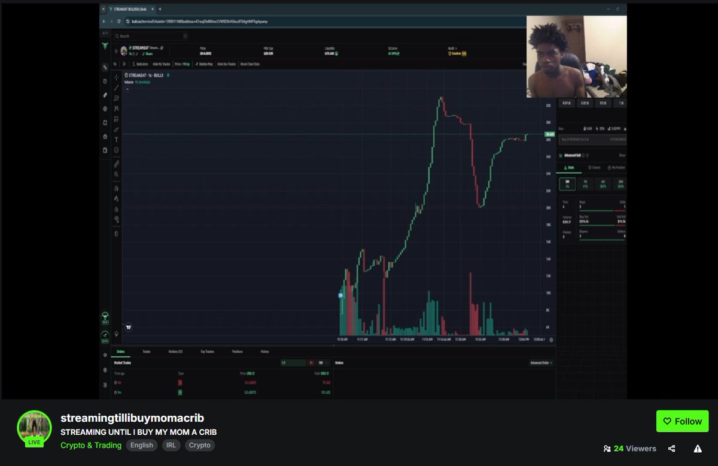Screen dimensions: 718x466
Task: Open browser tab search dropdown arrow
Action: click(104, 9)
